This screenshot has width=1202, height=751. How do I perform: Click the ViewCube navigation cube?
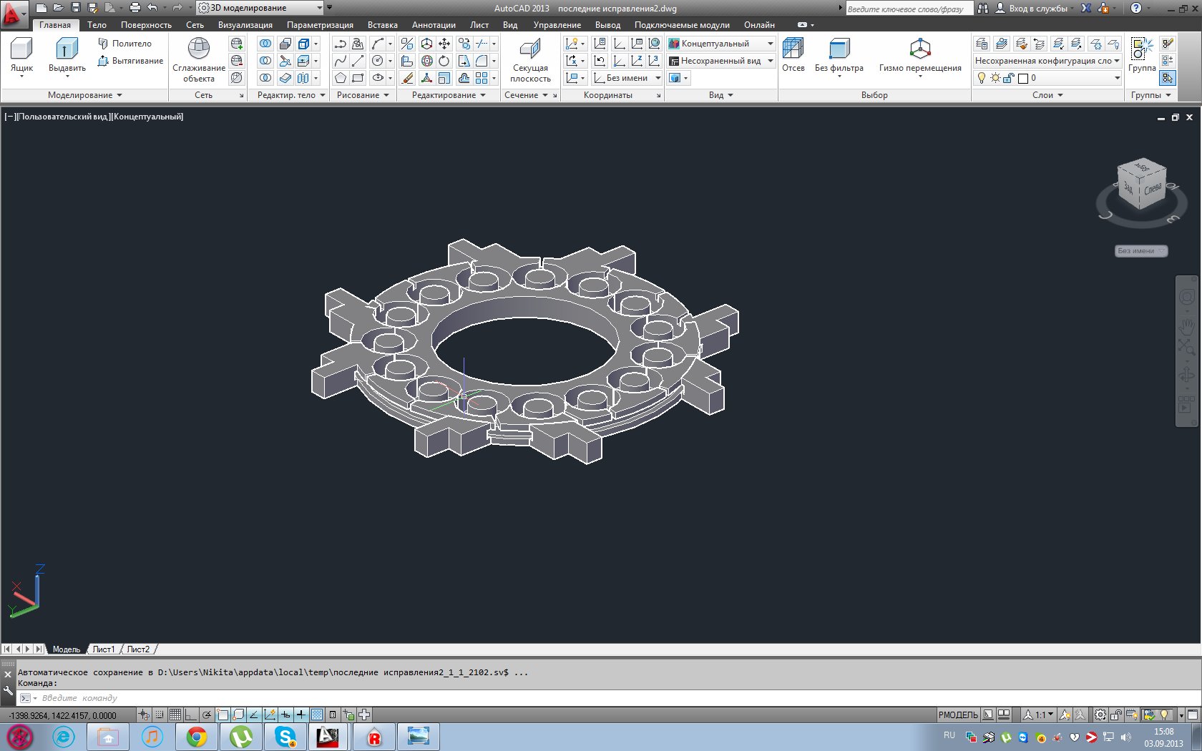[1141, 184]
